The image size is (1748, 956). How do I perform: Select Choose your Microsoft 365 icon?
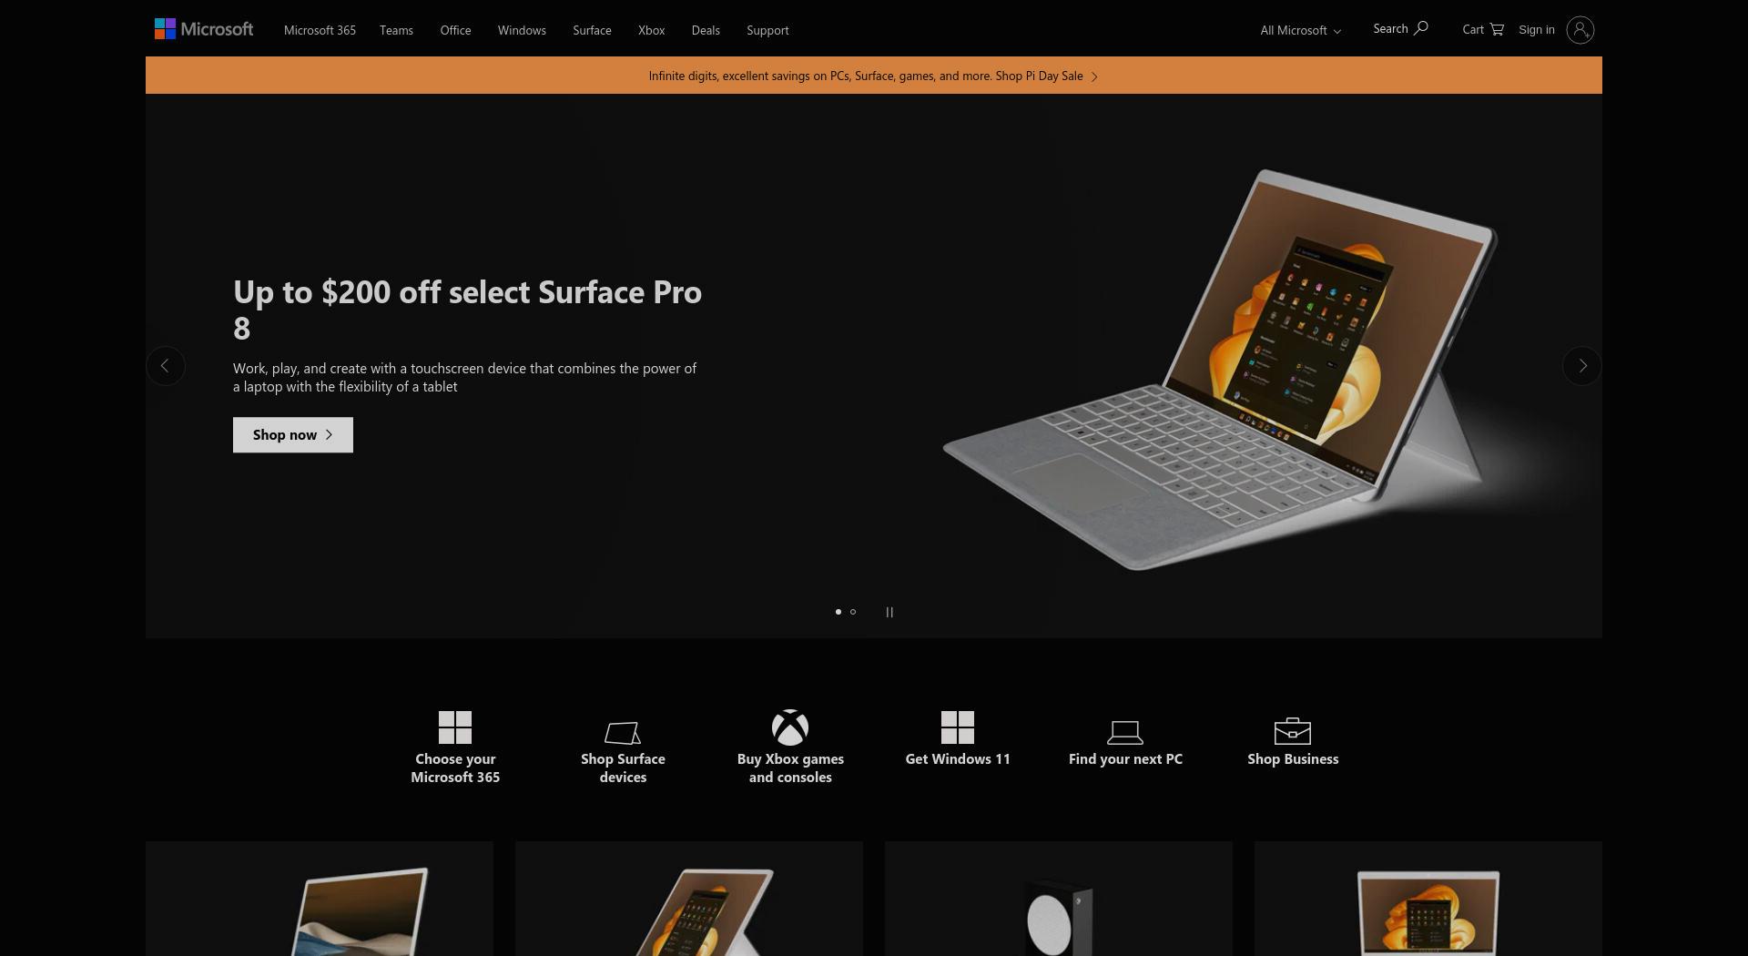[455, 727]
